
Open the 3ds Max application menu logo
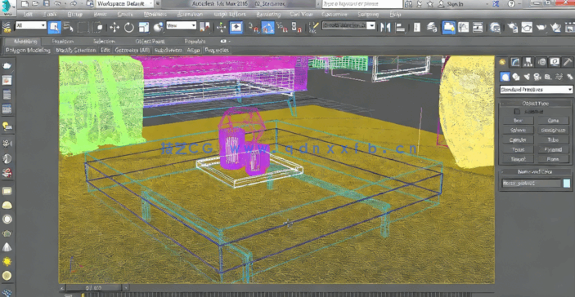[x=7, y=7]
